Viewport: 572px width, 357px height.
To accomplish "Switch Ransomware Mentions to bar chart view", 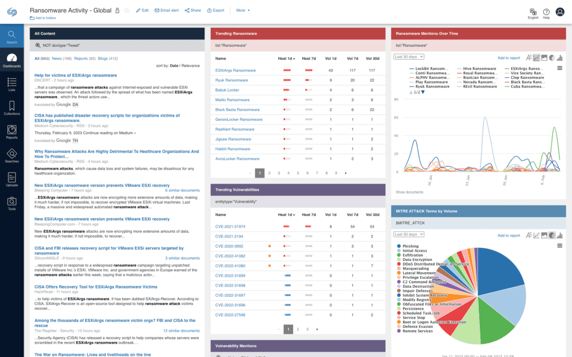I will tap(560, 57).
